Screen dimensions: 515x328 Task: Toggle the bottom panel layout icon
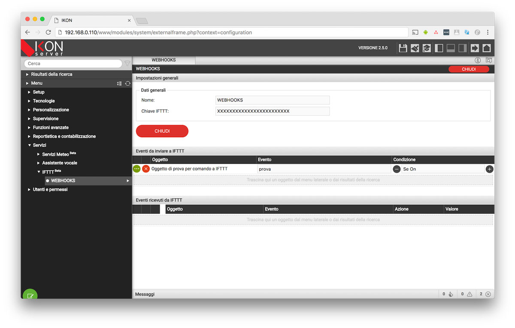click(451, 48)
